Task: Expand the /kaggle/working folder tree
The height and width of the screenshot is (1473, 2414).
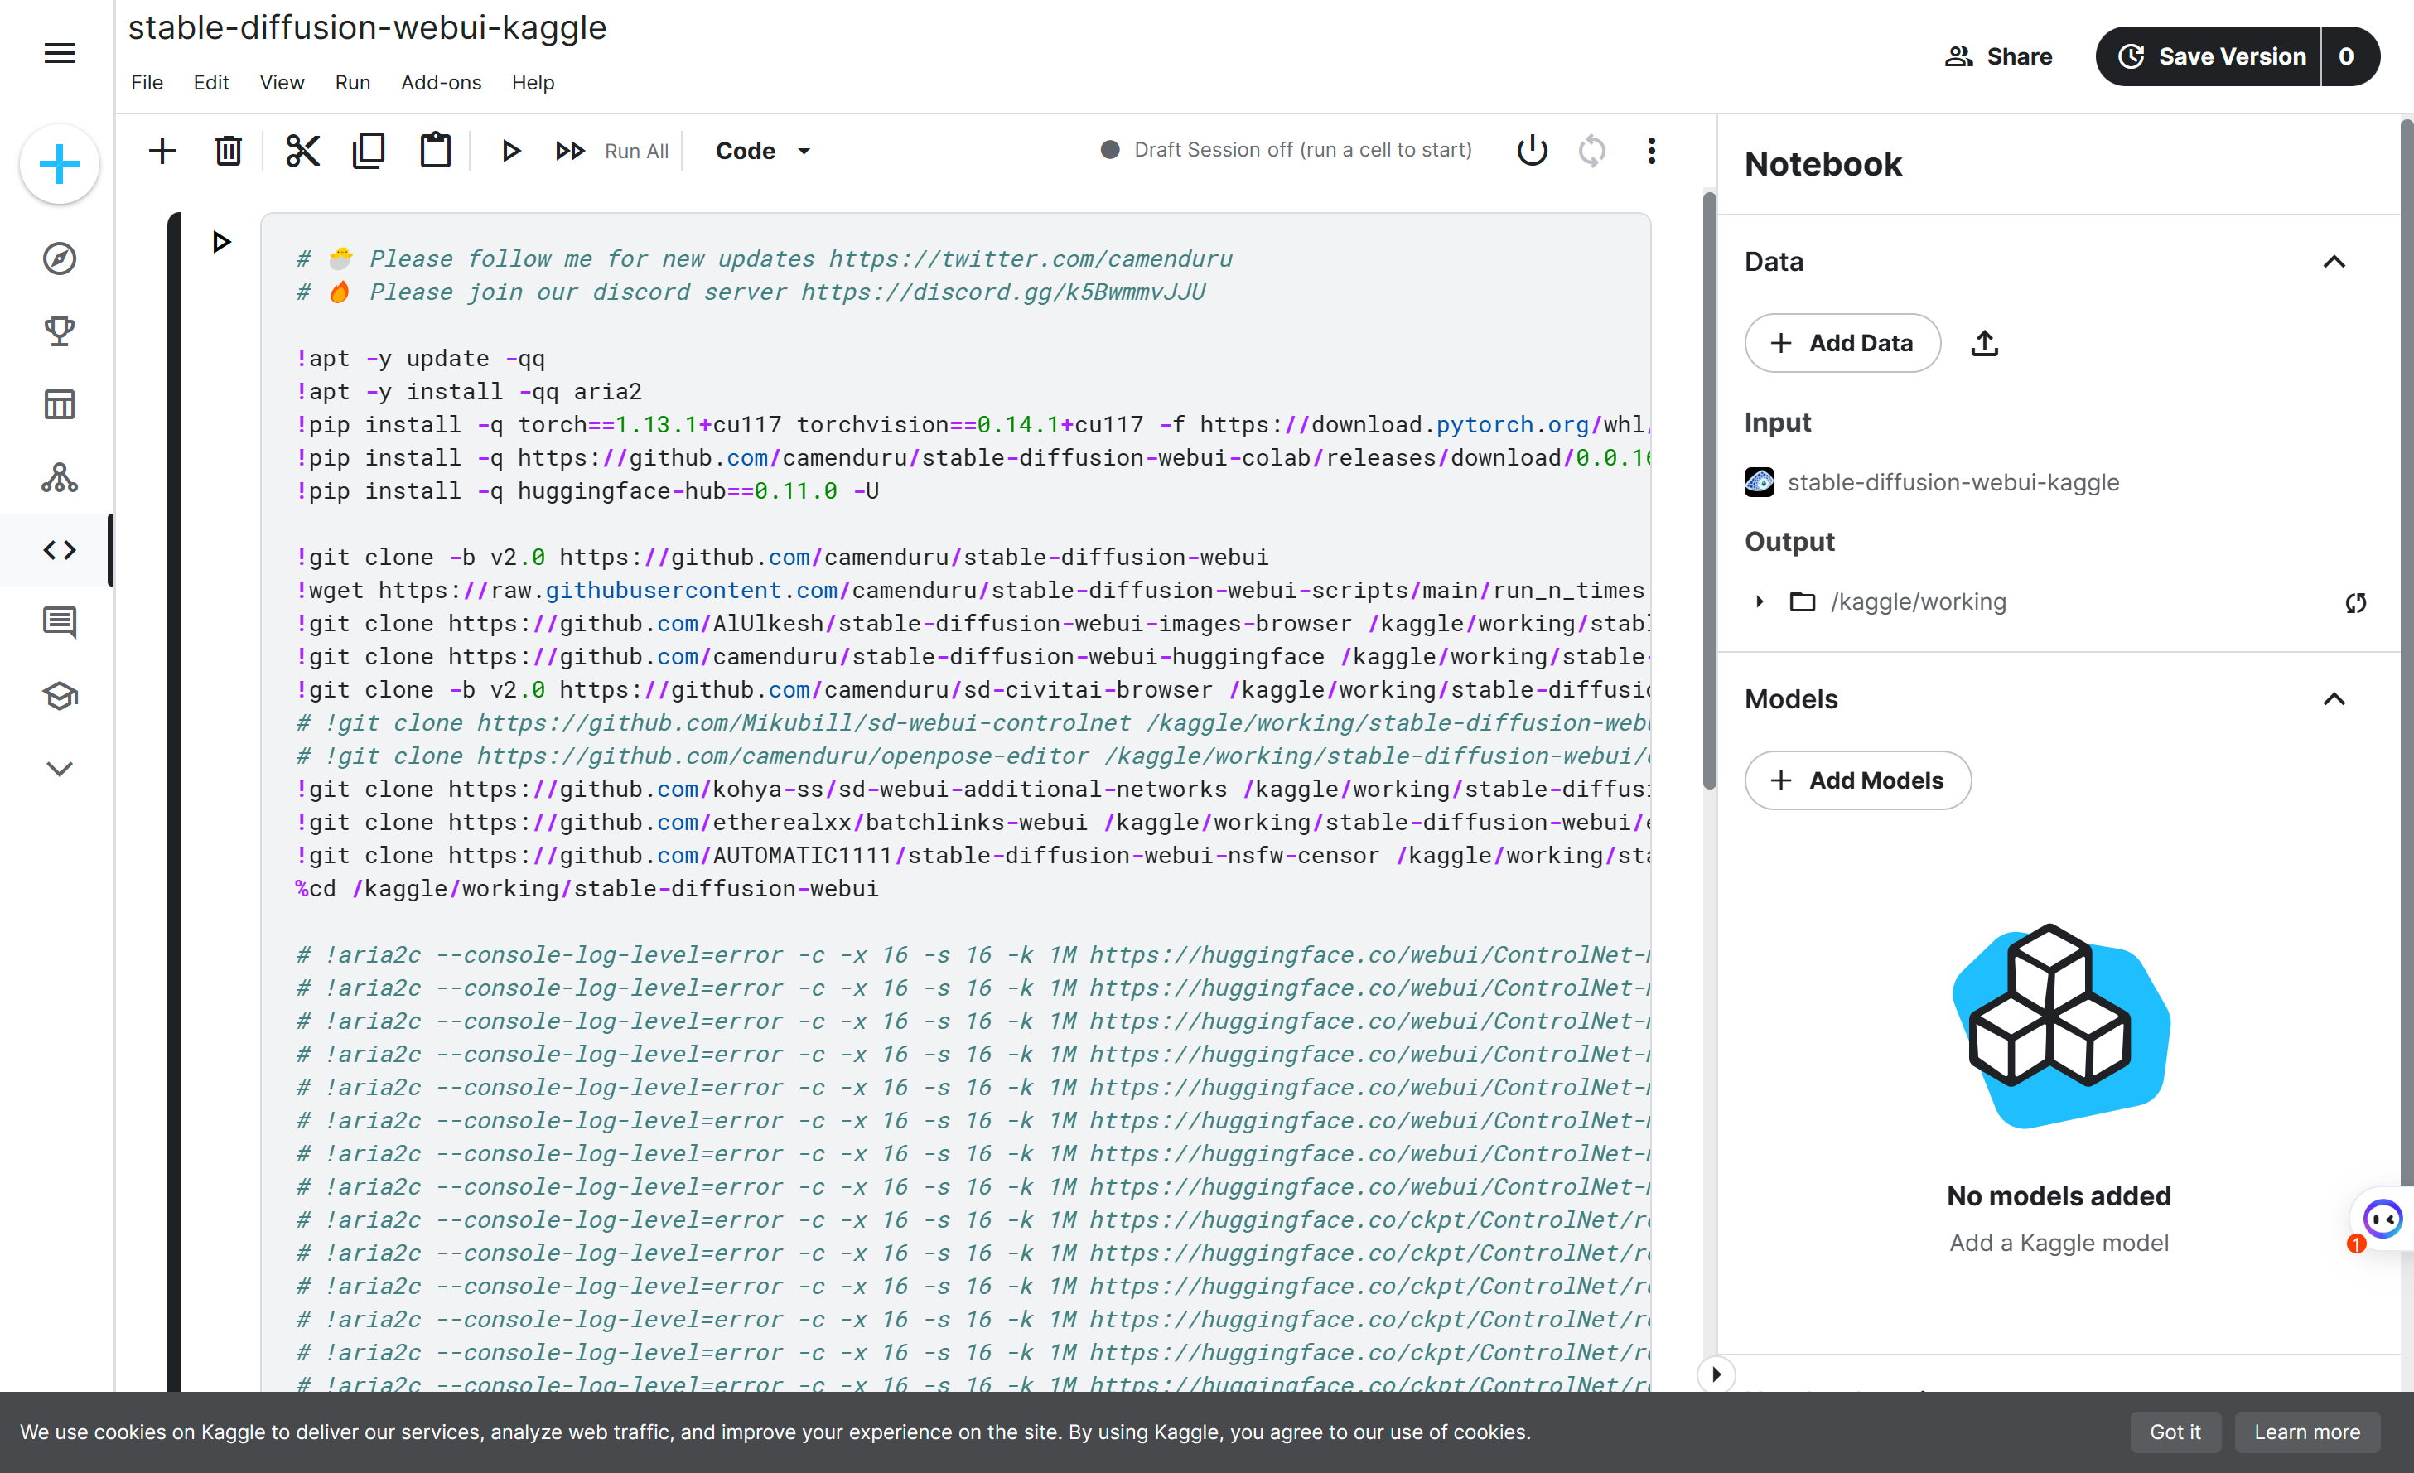Action: (1760, 601)
